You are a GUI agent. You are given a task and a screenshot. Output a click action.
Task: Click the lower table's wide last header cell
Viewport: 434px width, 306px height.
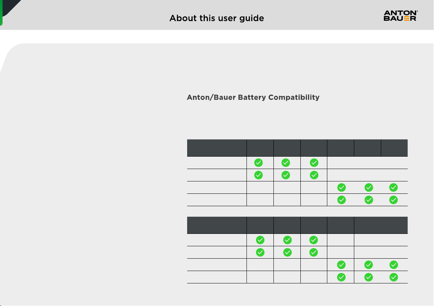pos(381,225)
